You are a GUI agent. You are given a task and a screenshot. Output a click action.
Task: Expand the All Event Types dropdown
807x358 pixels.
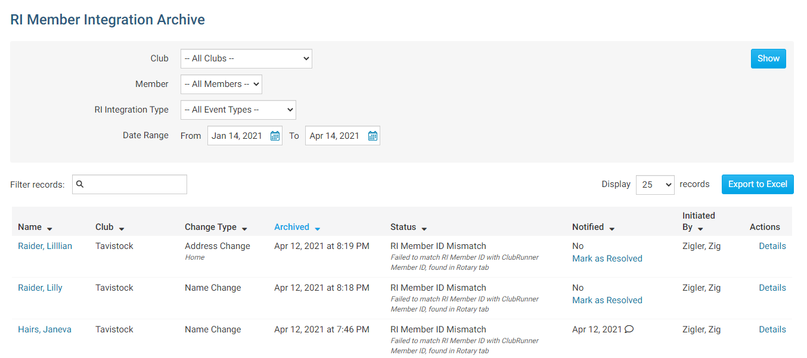click(x=238, y=110)
